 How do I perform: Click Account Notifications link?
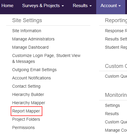[x=31, y=78]
